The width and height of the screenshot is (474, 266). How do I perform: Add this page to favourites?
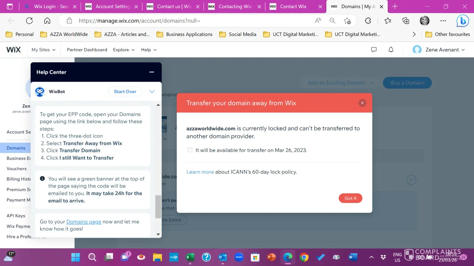click(x=347, y=21)
